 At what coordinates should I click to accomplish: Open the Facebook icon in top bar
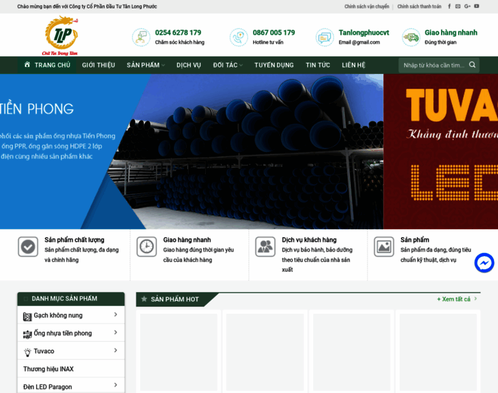[449, 7]
